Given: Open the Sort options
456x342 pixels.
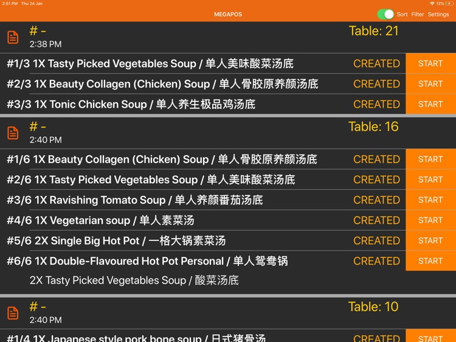Looking at the screenshot, I should coord(402,14).
